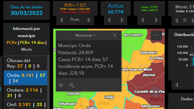Click the pan icon in popup footer
194x109 pixels.
point(61,85)
